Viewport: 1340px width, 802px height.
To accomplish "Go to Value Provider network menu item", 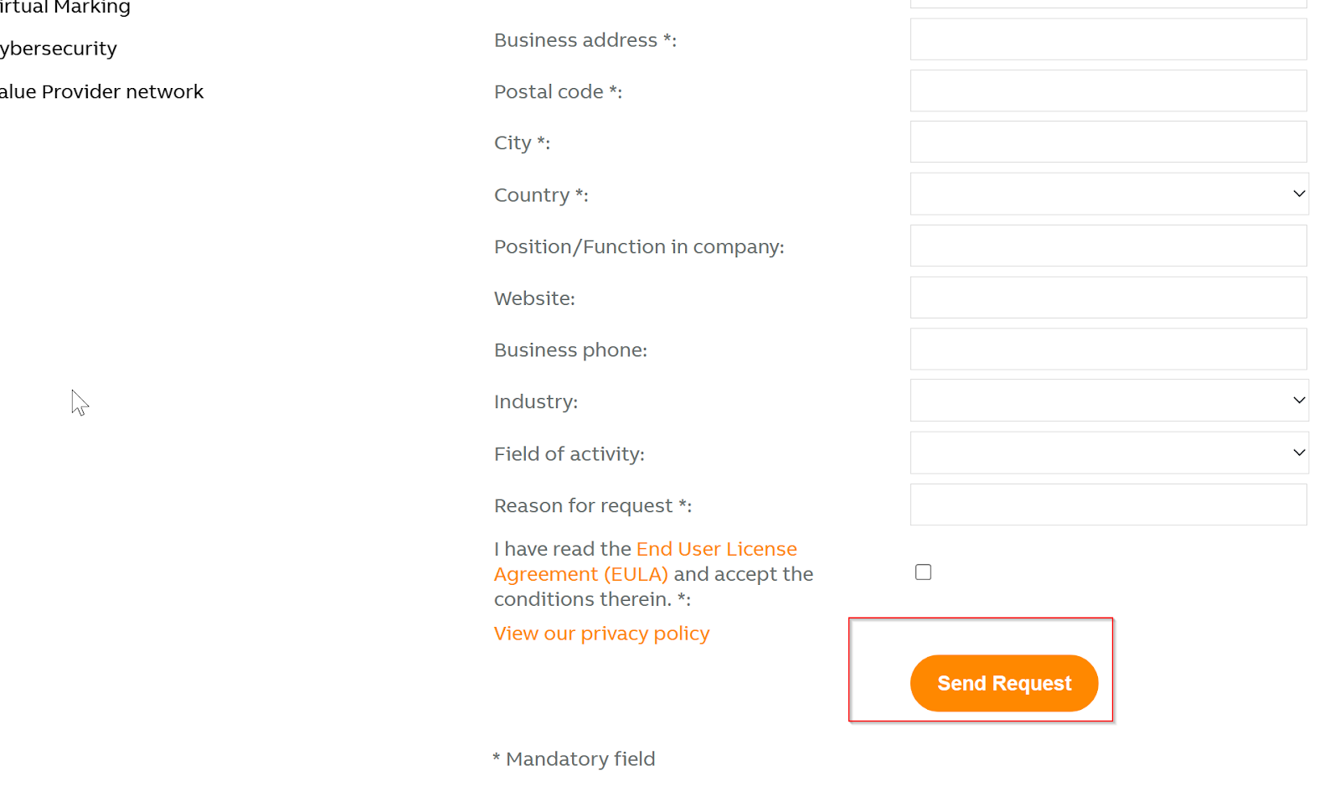I will (x=101, y=91).
